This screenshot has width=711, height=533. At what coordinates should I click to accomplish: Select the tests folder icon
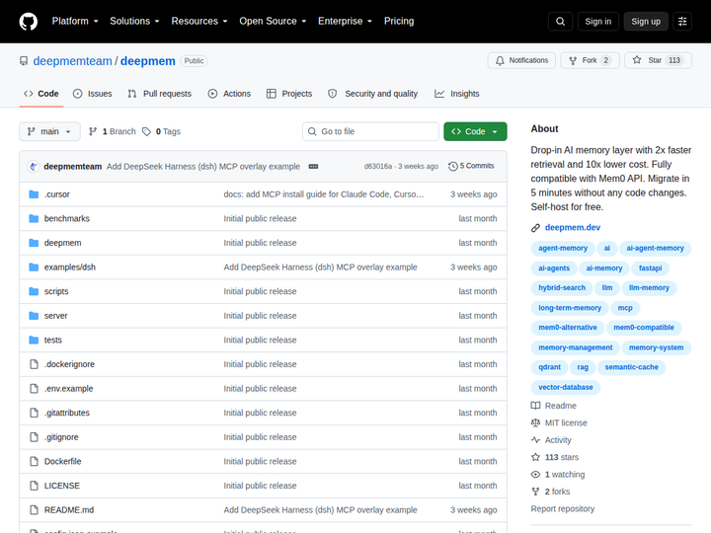pyautogui.click(x=34, y=340)
